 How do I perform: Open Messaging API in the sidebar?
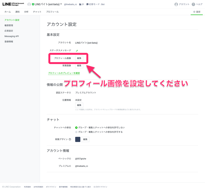(x=12, y=36)
